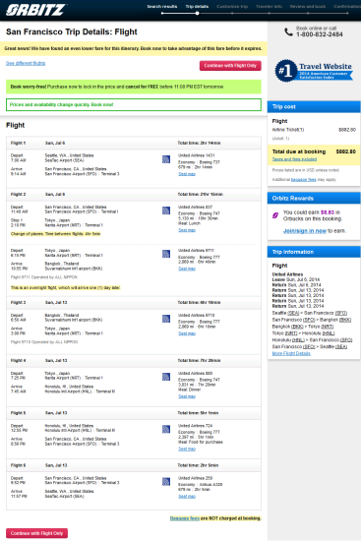
Task: Click United Airlines logo for flight 837
Action: pyautogui.click(x=166, y=210)
